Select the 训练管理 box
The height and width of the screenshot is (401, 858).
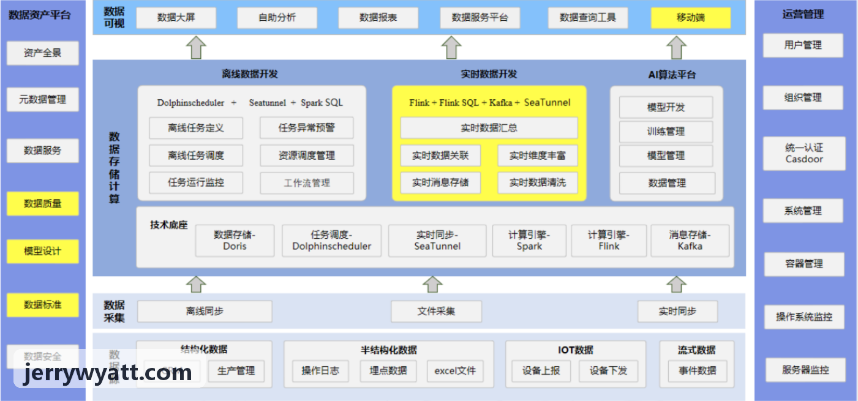pyautogui.click(x=666, y=132)
